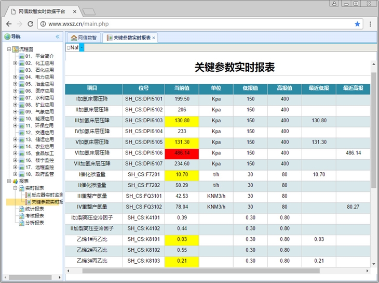Click the 考核报表 icon
379x283 pixels.
(x=22, y=216)
